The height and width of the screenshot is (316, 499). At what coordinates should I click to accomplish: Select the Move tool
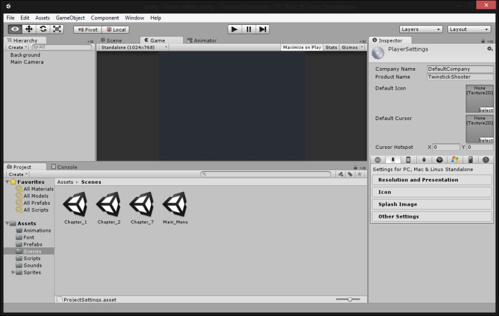(x=29, y=29)
